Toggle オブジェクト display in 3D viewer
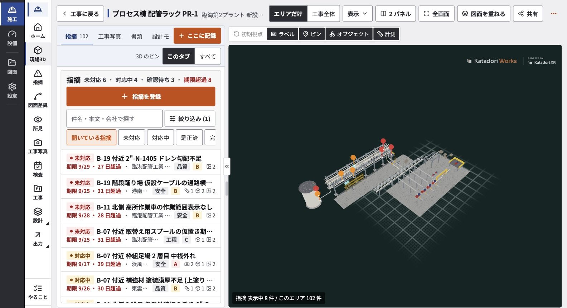Viewport: 567px width, 308px height. (349, 34)
